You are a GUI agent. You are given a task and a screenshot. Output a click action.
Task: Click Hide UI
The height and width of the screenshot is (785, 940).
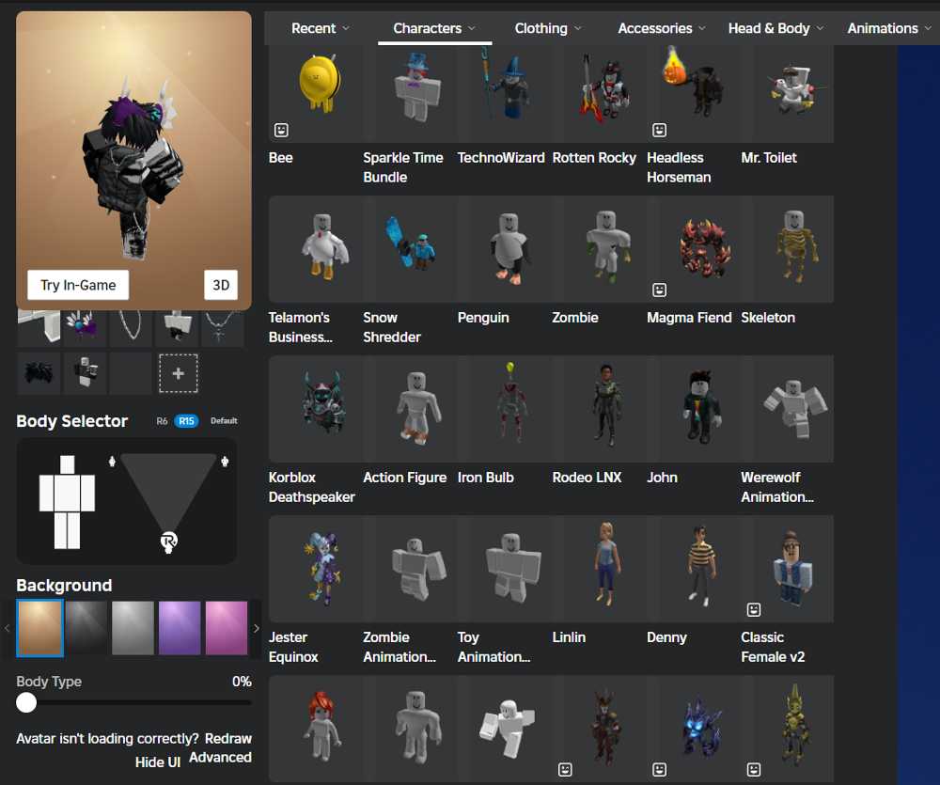click(x=158, y=762)
